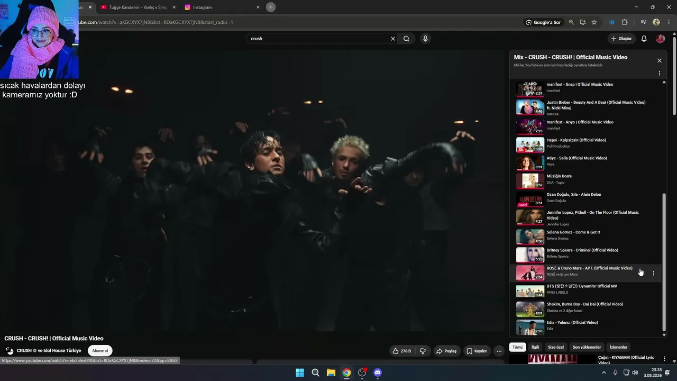Click into the YouTube search field

(x=320, y=39)
